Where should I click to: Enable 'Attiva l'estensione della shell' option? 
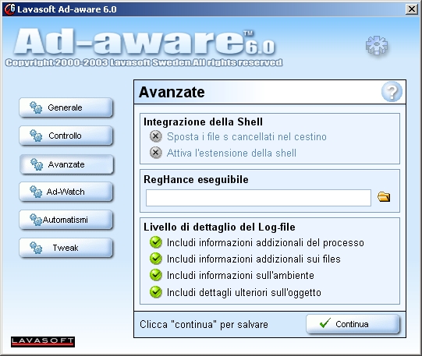coord(156,153)
